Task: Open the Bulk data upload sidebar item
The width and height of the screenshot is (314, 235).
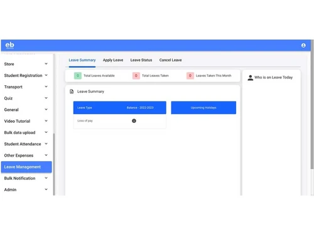Action: [26, 133]
